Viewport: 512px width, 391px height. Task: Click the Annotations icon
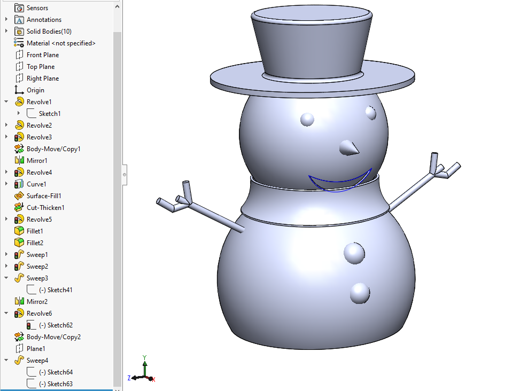(x=19, y=20)
